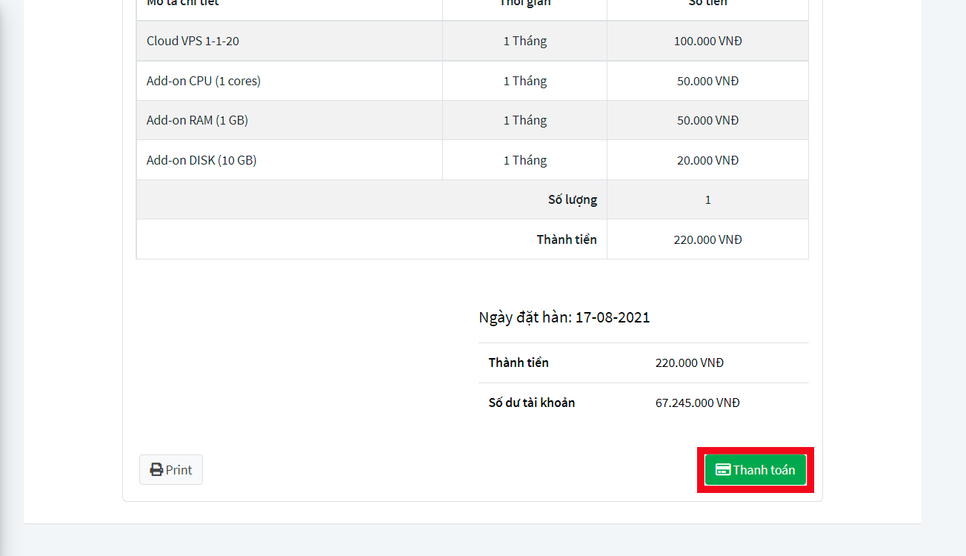The height and width of the screenshot is (556, 966).
Task: Click the Số dư tài khoản label
Action: (x=532, y=403)
